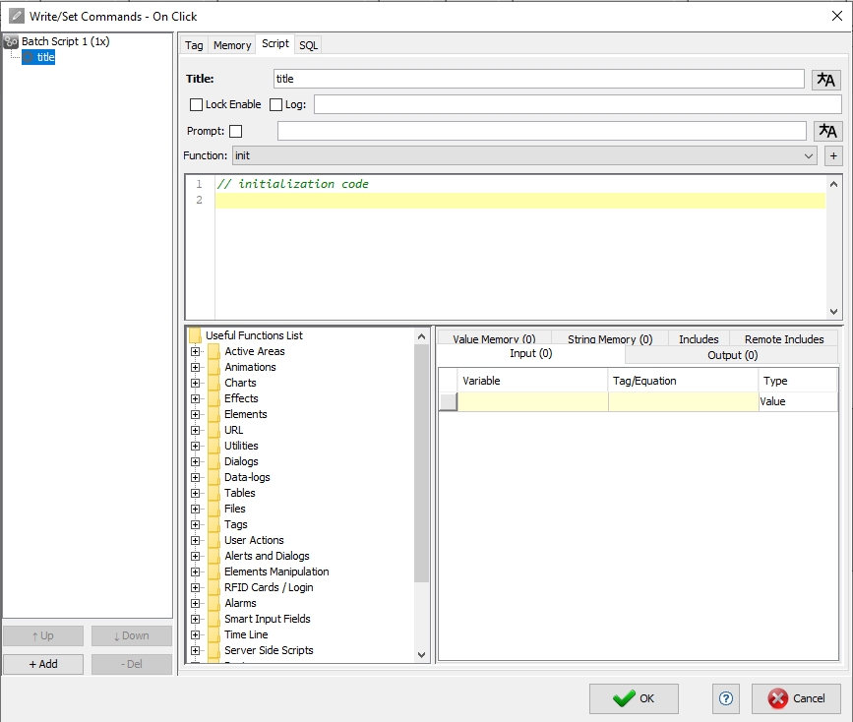Click line 2 in the script editor
Viewport: 853px width, 722px height.
520,201
